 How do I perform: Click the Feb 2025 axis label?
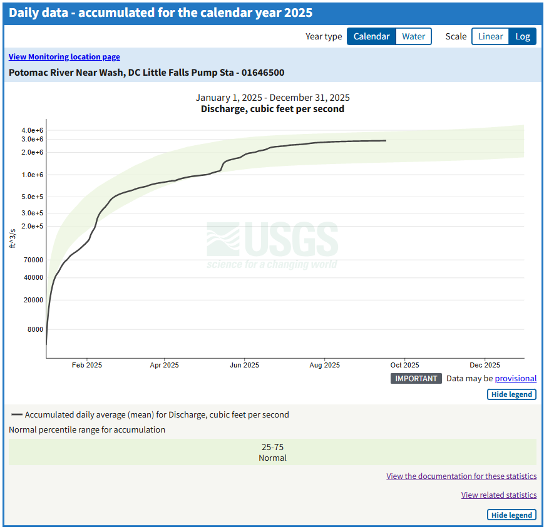click(86, 364)
